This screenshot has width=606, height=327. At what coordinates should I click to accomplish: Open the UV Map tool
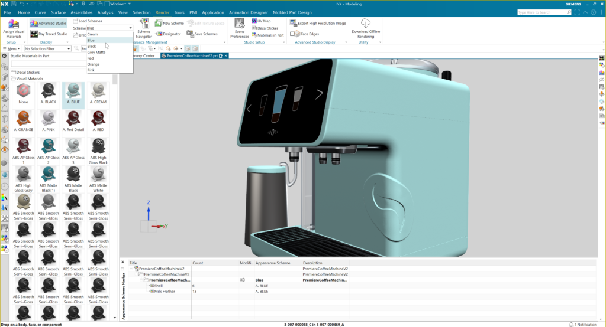tap(260, 21)
